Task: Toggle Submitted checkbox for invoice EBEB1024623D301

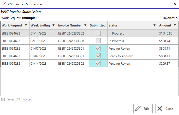Action: click(x=98, y=56)
